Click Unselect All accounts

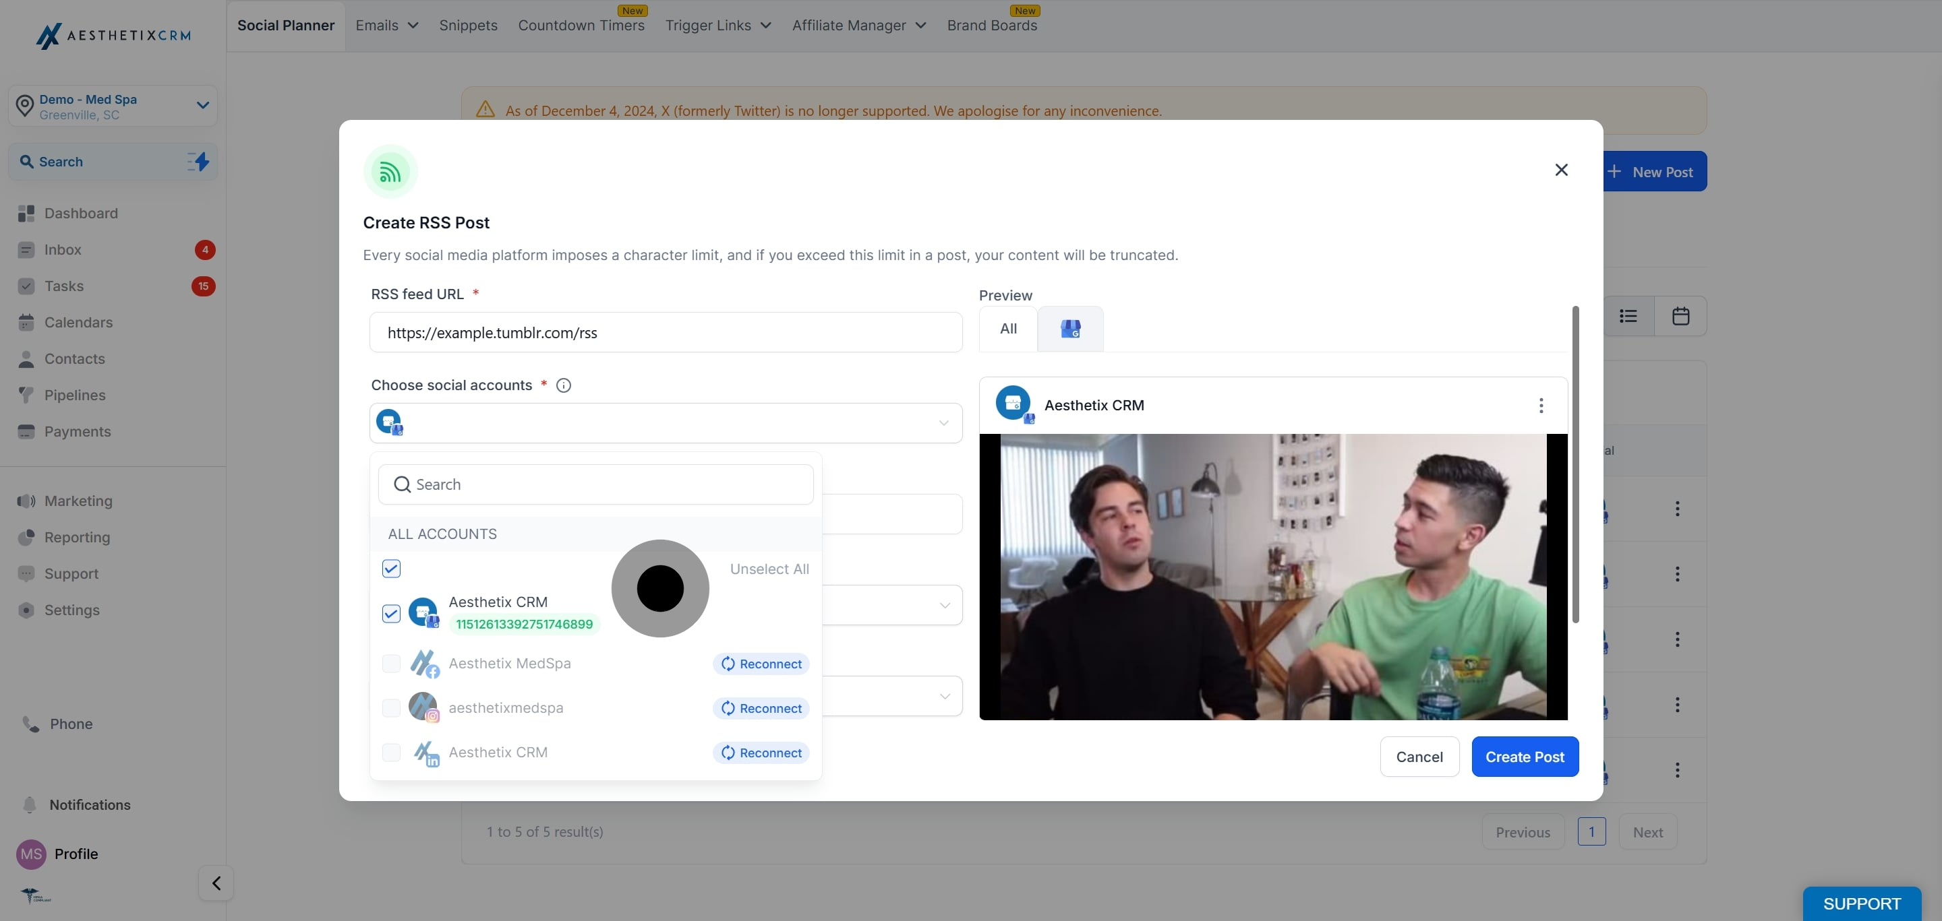point(769,569)
